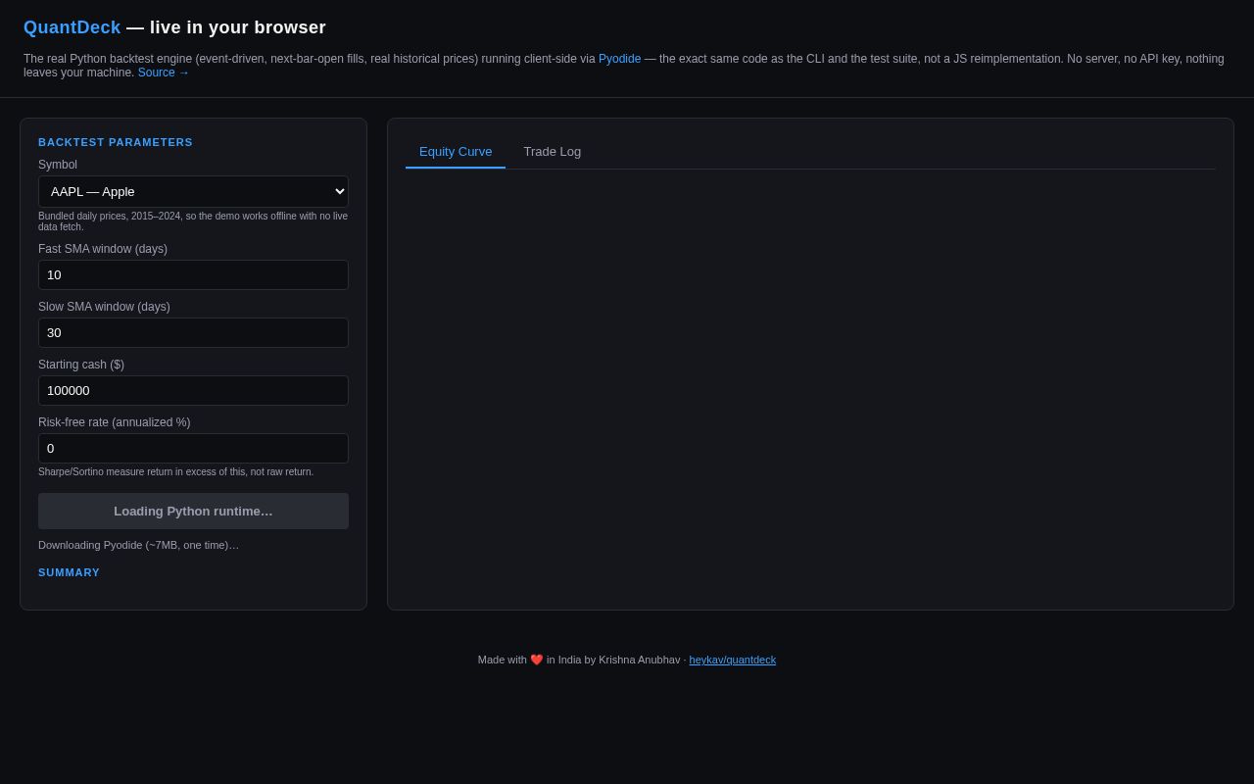Click the 'Made with' footer text

coord(503,660)
